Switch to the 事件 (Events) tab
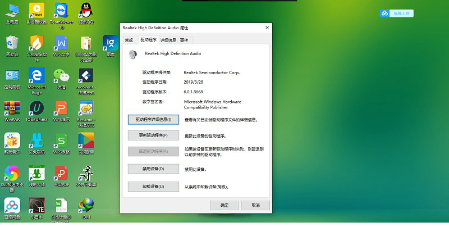 pos(184,40)
